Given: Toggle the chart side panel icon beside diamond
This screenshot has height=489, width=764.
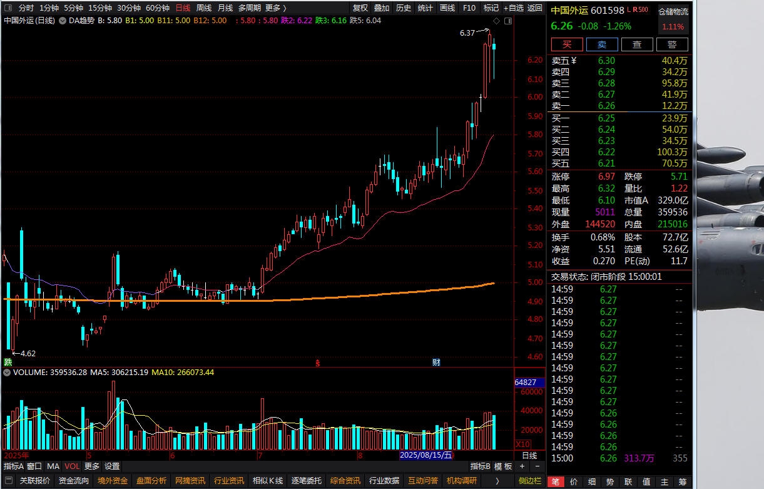Looking at the screenshot, I should pos(507,21).
